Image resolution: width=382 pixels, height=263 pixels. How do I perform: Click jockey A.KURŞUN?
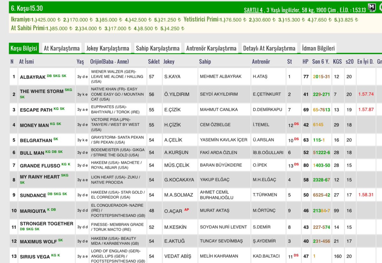[x=176, y=153]
